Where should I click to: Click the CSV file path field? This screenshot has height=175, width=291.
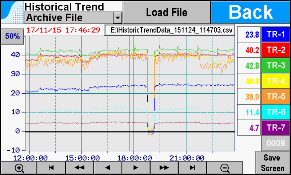tap(169, 30)
